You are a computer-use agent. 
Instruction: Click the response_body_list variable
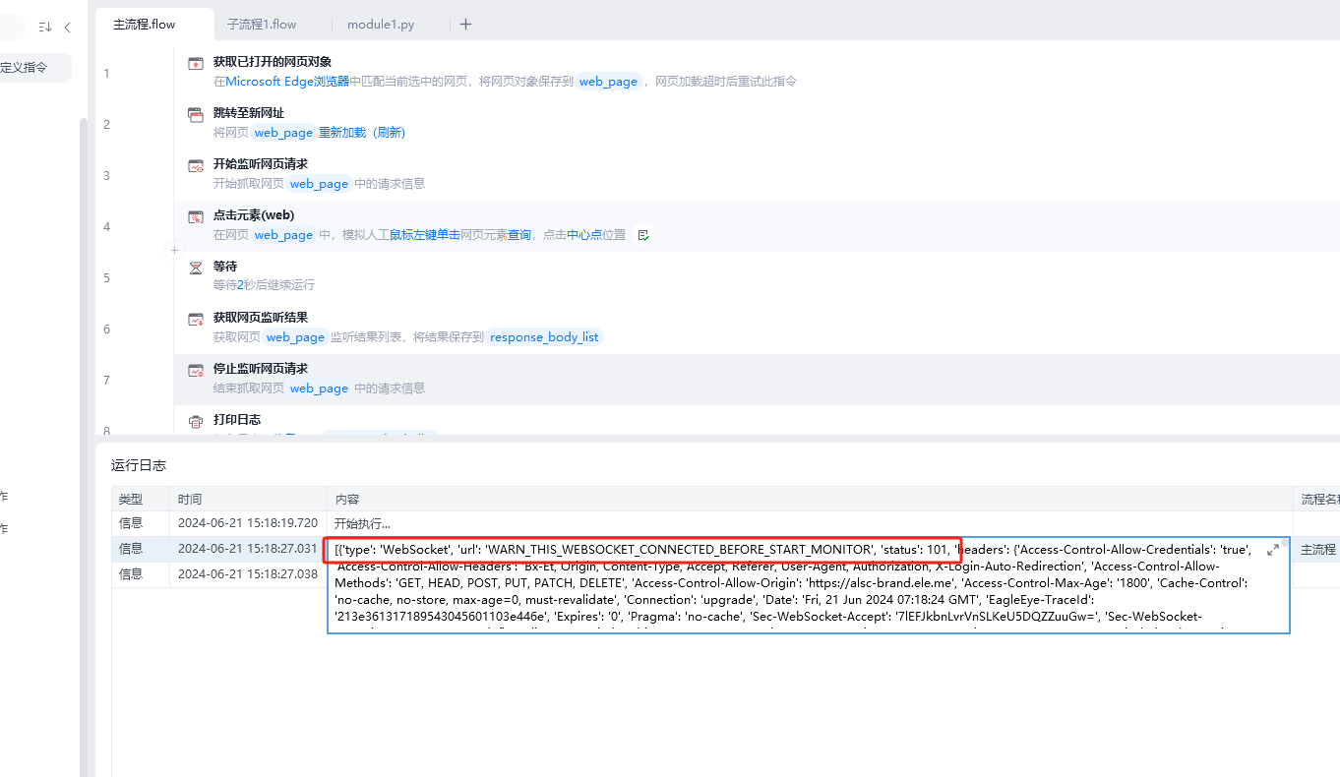pyautogui.click(x=544, y=337)
